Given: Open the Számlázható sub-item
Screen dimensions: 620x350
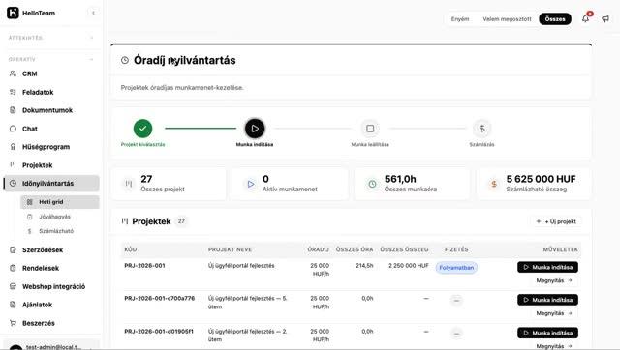Looking at the screenshot, I should (60, 231).
